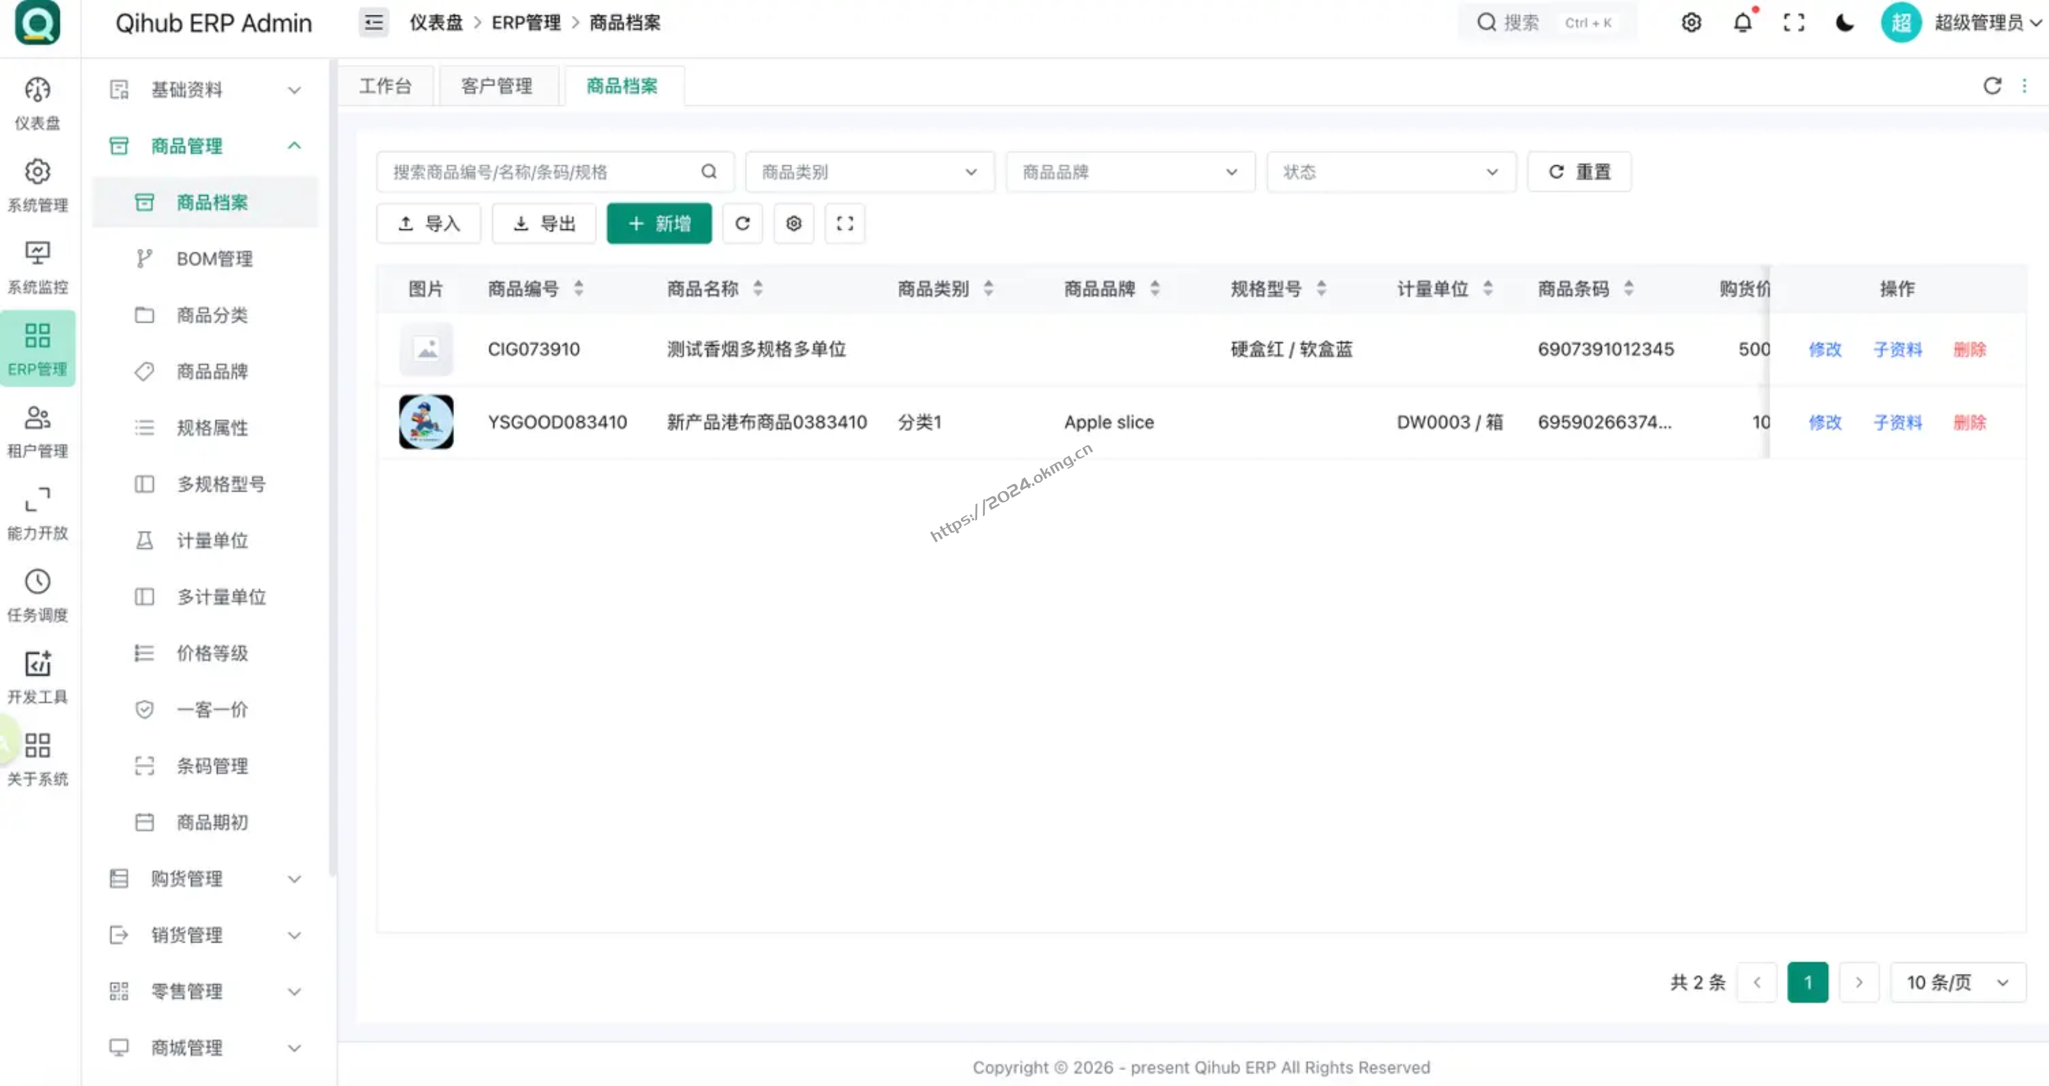The width and height of the screenshot is (2049, 1086).
Task: Open 条码管理 in the sidebar menu
Action: [205, 766]
